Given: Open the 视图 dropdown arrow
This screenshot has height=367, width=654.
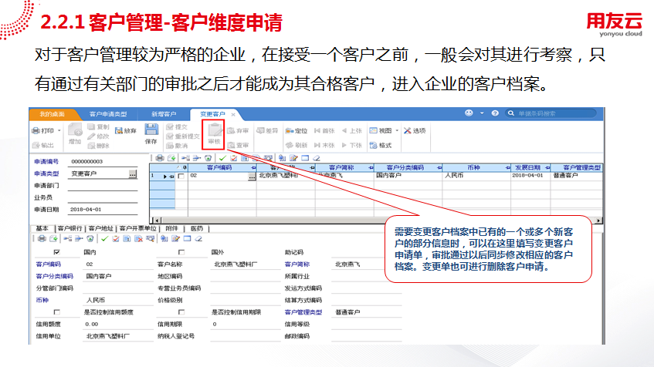Looking at the screenshot, I should click(397, 131).
